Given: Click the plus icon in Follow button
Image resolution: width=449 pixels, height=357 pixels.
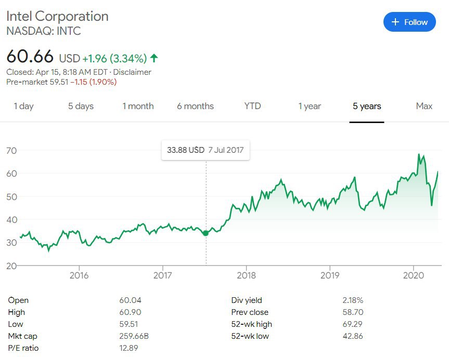Looking at the screenshot, I should 395,22.
